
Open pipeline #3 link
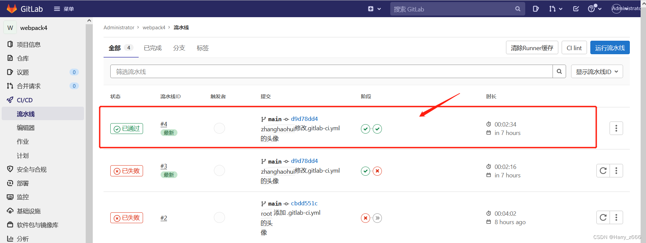pyautogui.click(x=164, y=166)
